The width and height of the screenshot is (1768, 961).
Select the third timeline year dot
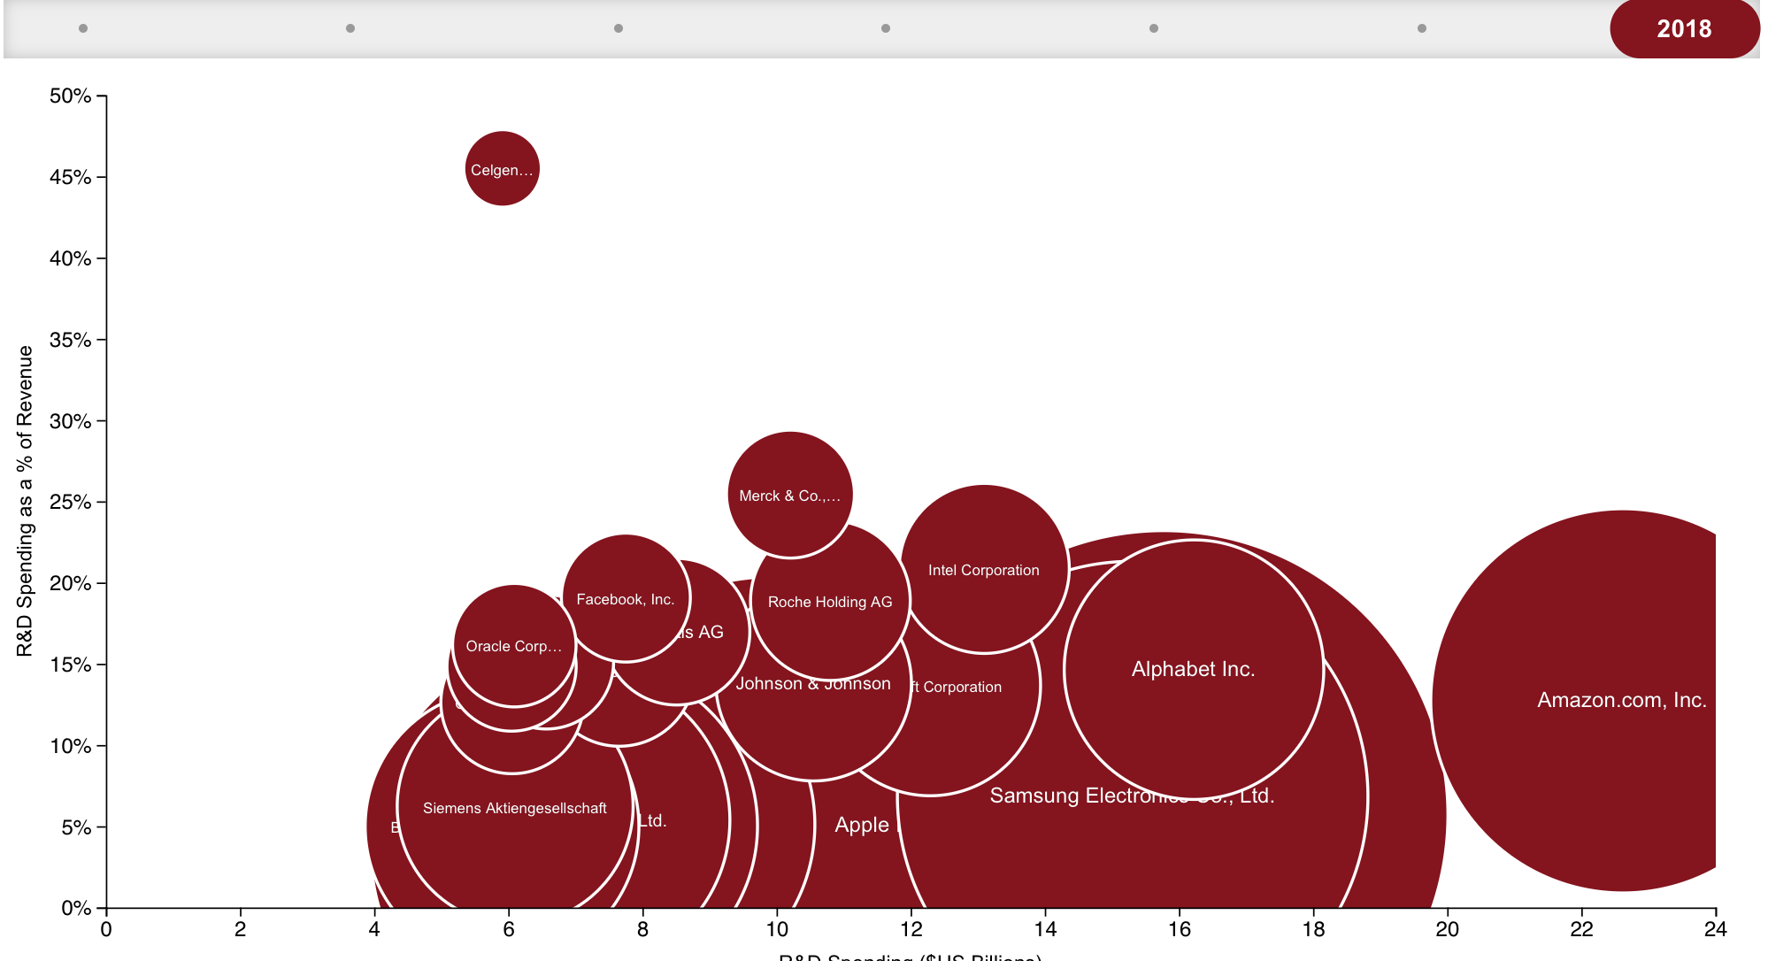pos(619,28)
